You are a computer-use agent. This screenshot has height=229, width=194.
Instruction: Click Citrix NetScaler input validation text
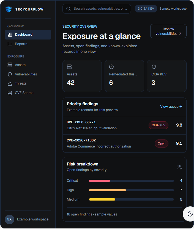point(92,128)
